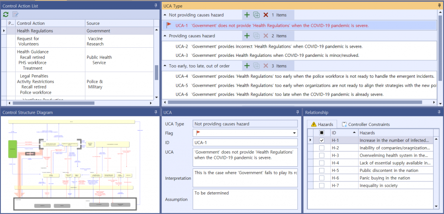This screenshot has width=444, height=214.
Task: Pin the UCA Type panel
Action: 440,6
